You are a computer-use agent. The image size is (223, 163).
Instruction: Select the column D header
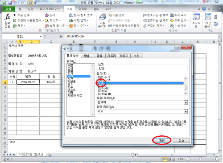pyautogui.click(x=51, y=42)
